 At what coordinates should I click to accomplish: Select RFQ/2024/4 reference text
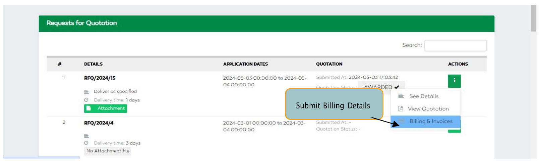[x=99, y=123]
